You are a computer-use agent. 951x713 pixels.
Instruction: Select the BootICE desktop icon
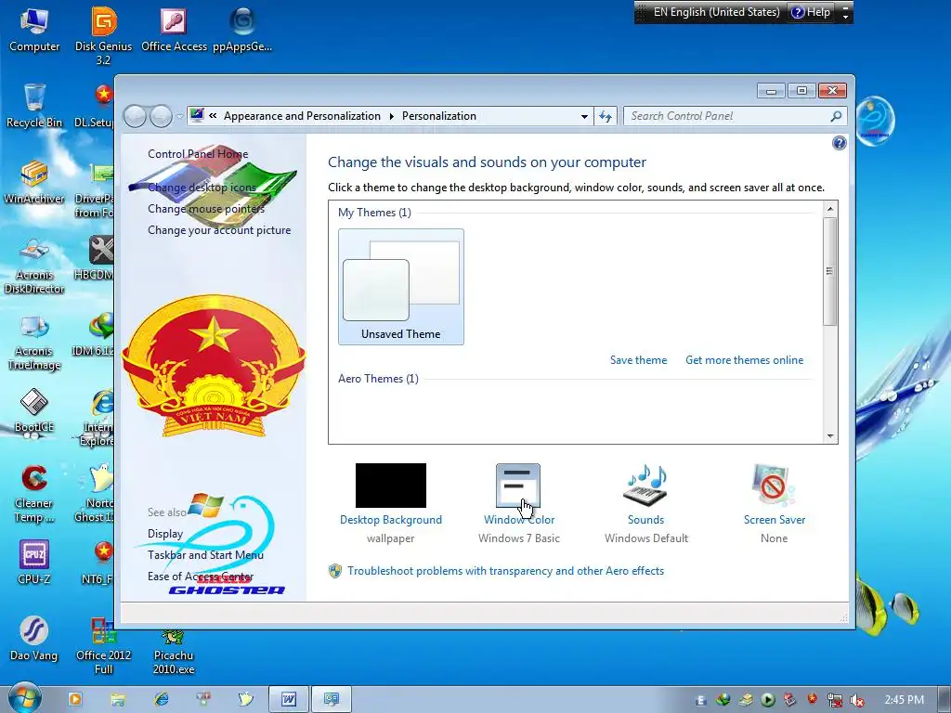34,410
